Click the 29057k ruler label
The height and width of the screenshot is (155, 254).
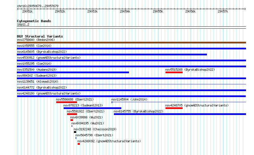(x=223, y=11)
